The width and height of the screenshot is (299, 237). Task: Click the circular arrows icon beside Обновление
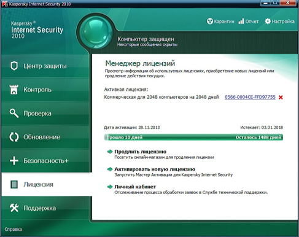tap(14, 137)
